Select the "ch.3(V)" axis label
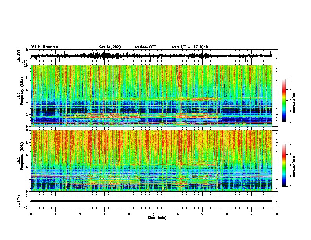The image size is (311, 240). coord(19,201)
